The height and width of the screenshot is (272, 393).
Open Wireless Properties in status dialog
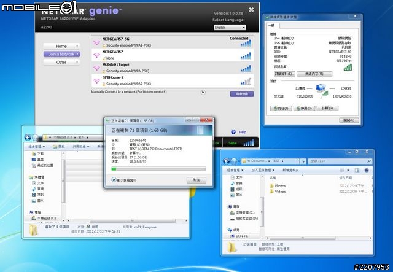314,74
